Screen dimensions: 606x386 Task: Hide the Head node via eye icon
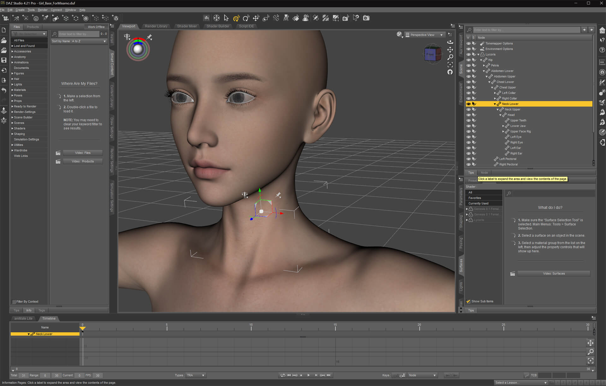coord(469,115)
